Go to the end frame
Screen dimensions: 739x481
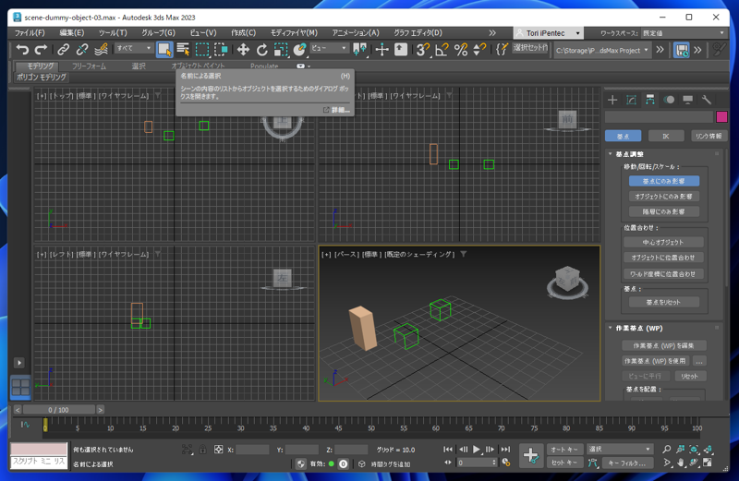coord(505,450)
